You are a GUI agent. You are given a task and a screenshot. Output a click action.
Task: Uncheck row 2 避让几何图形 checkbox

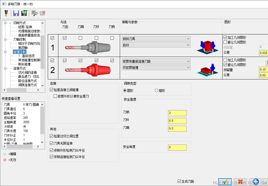coord(225,65)
